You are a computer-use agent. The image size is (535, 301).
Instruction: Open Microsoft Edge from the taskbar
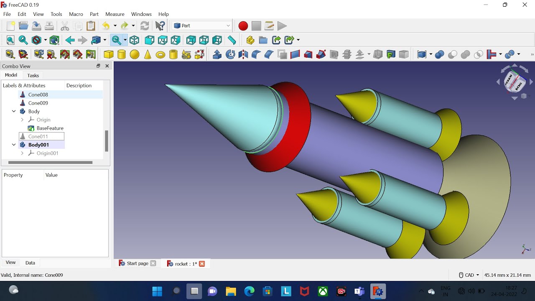point(249,291)
